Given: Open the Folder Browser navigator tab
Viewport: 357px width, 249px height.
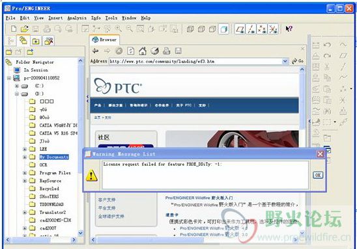Looking at the screenshot, I should tap(23, 41).
